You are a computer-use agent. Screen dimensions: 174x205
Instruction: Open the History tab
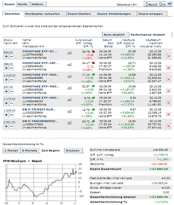tap(37, 4)
